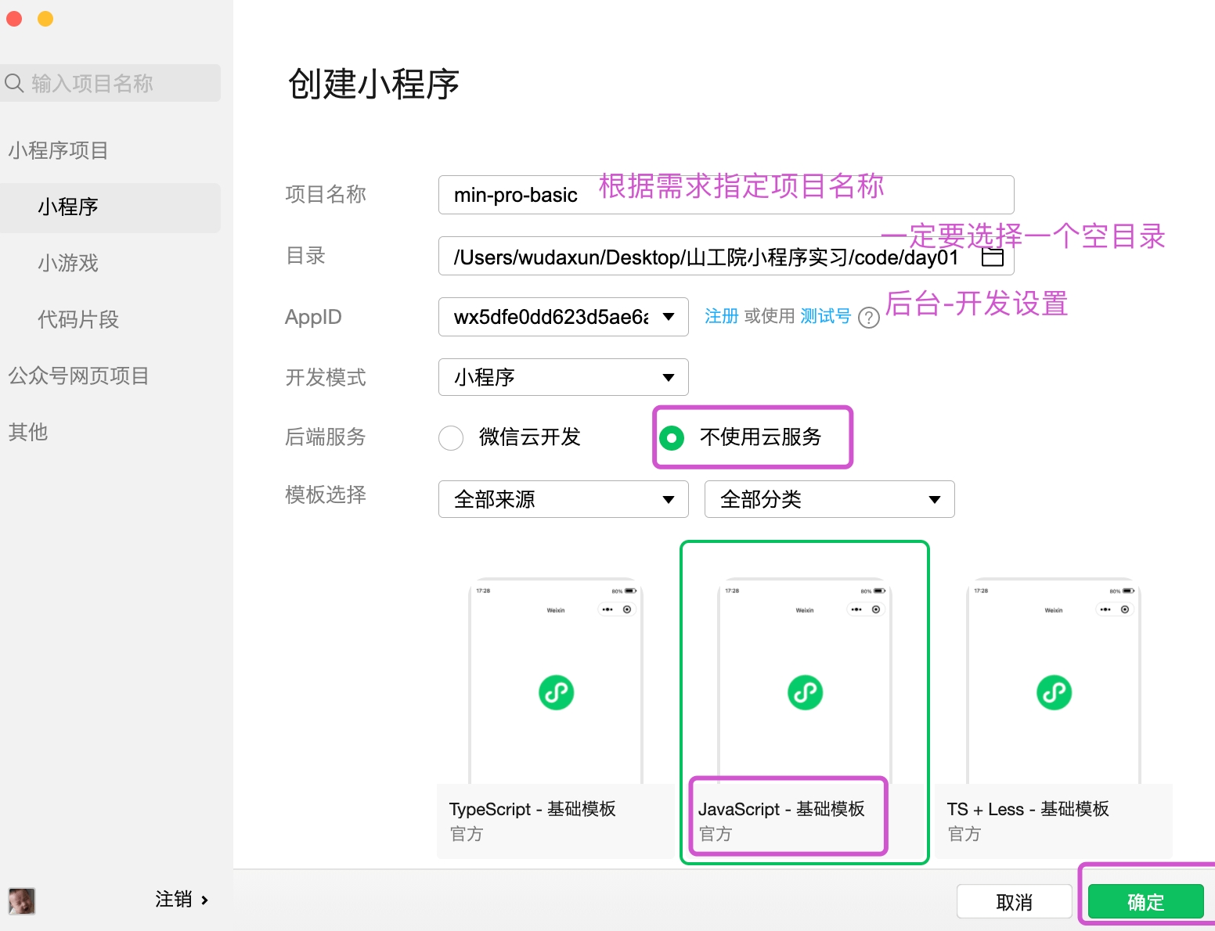Click the 项目名称 input with min-pro-basic
1215x931 pixels.
[726, 195]
